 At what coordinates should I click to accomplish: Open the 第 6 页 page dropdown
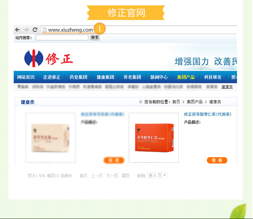(x=157, y=176)
